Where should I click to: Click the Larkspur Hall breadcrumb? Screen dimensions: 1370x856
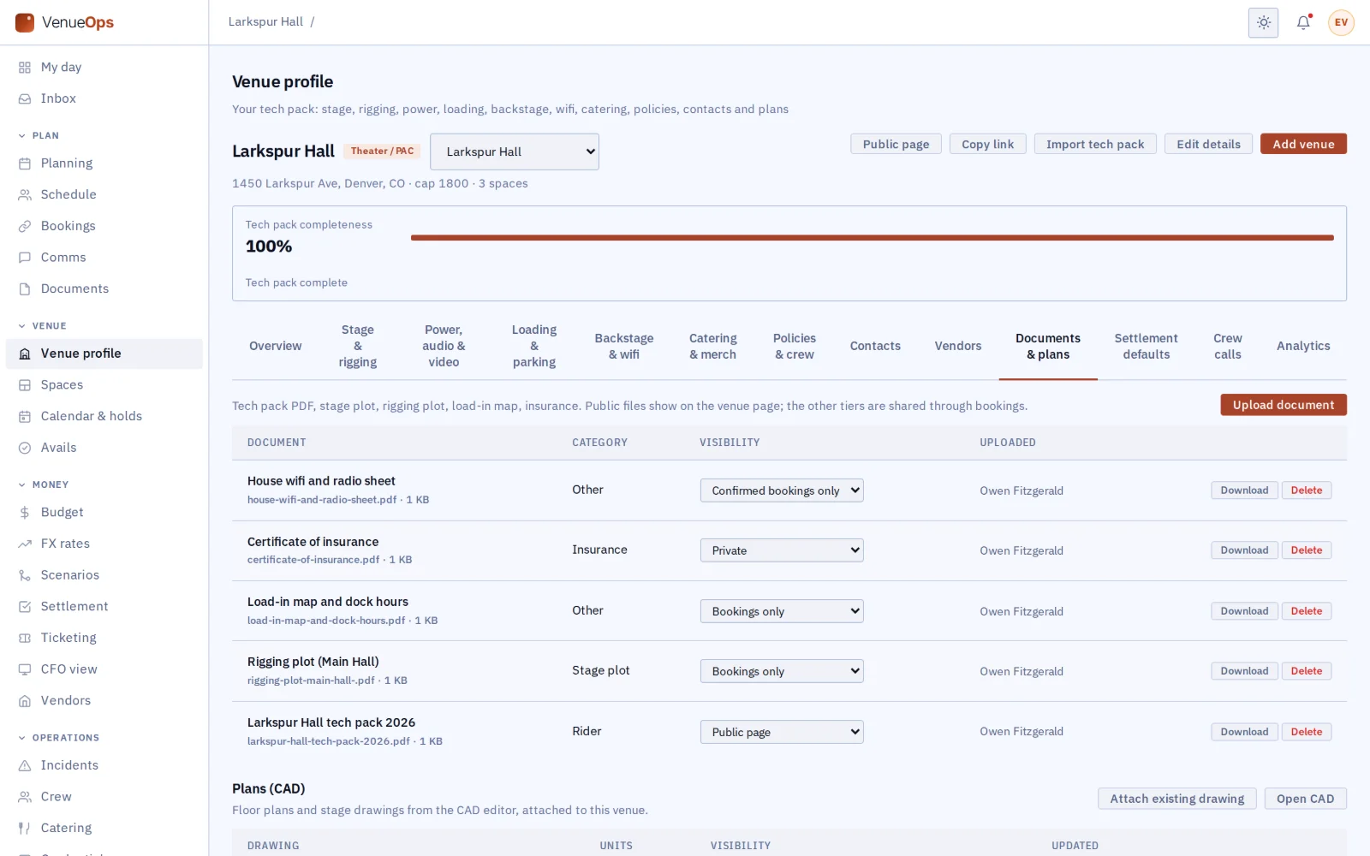click(265, 22)
